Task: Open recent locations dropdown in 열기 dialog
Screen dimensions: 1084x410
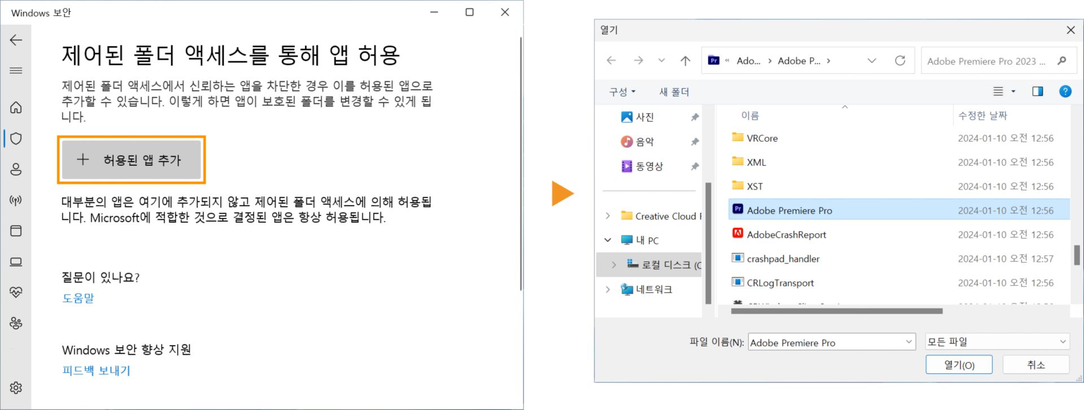Action: 661,61
